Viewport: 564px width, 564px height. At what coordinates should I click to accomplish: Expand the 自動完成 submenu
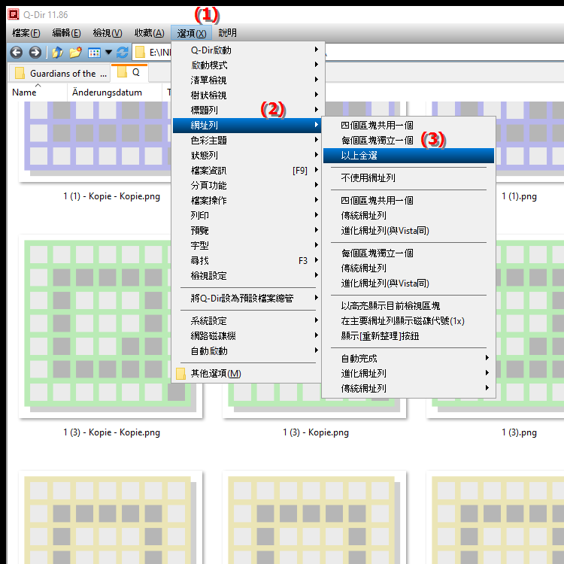(x=408, y=359)
